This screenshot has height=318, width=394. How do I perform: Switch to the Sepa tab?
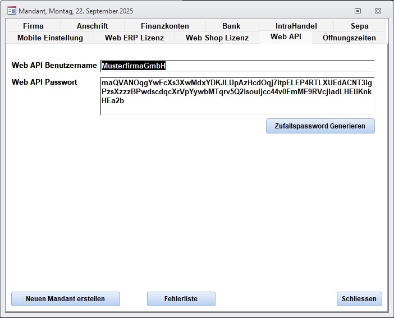tap(359, 26)
